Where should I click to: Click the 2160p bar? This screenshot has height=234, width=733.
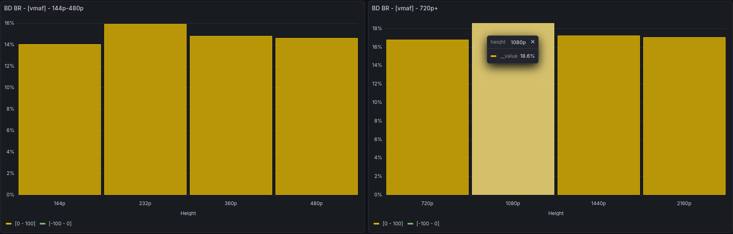(x=684, y=116)
